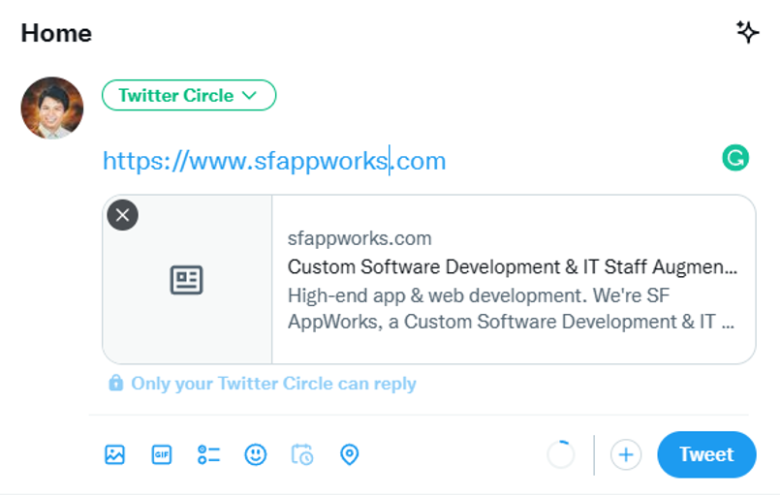
Task: Click inside the tweet text field
Action: tap(409, 161)
